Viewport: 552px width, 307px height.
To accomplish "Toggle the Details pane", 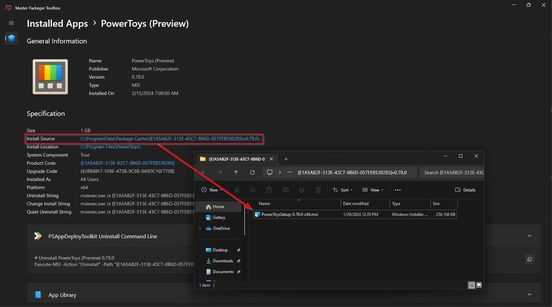I will (465, 190).
